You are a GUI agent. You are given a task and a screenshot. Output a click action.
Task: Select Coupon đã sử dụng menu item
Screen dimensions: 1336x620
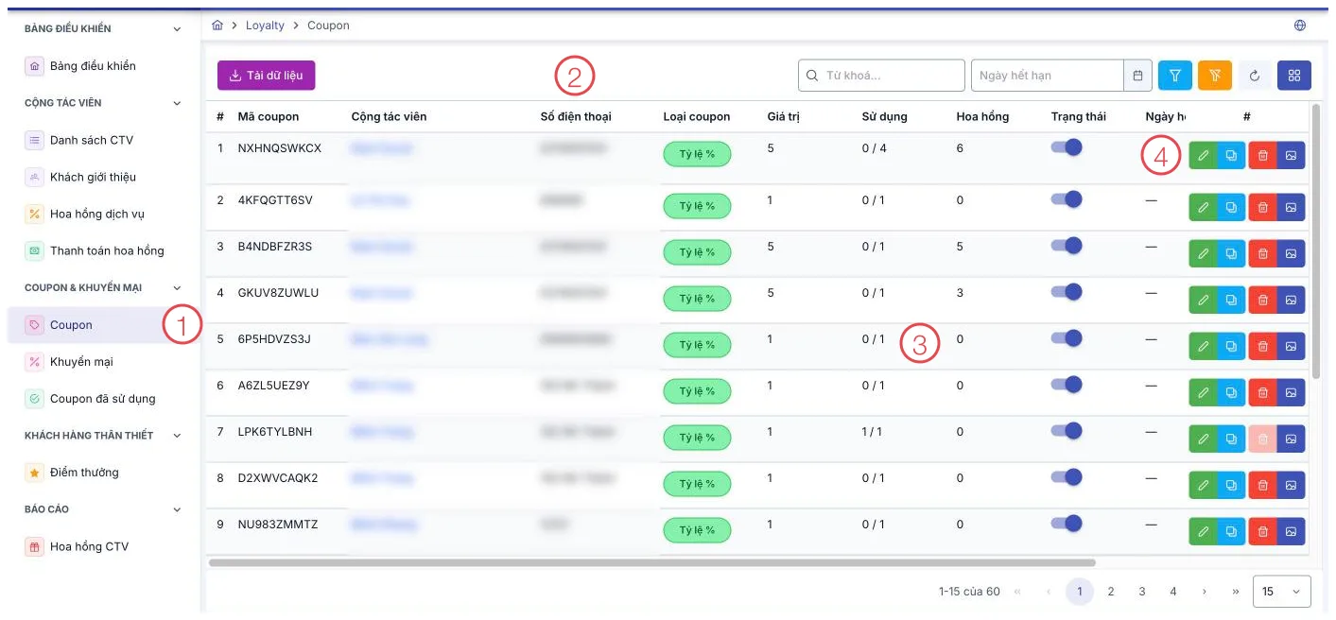pyautogui.click(x=100, y=399)
